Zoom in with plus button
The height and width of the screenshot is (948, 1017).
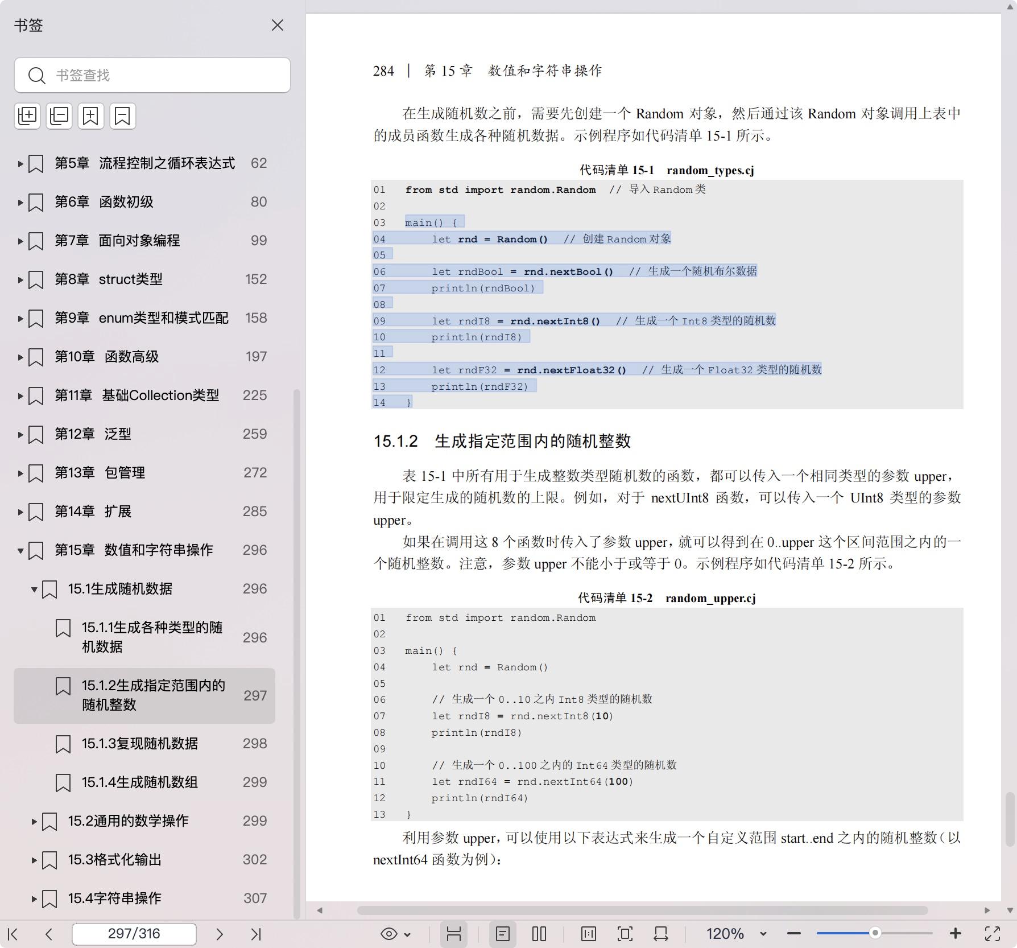(956, 934)
